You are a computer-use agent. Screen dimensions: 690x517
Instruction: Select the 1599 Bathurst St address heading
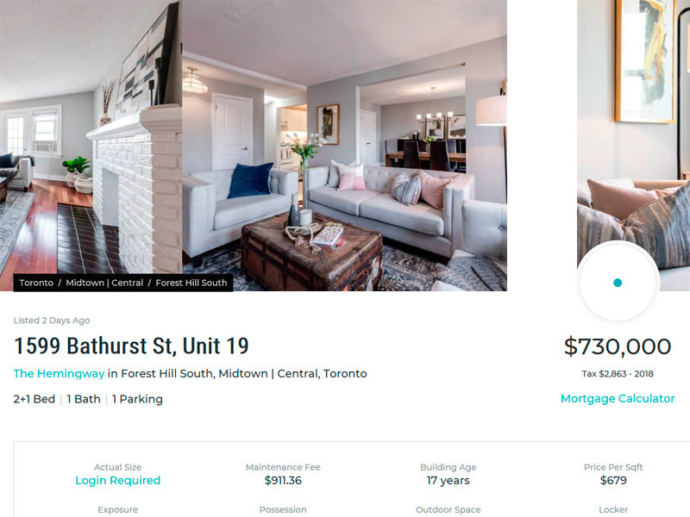coord(131,346)
